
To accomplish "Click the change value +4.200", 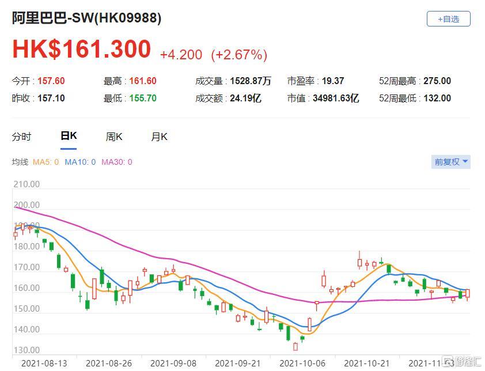I will click(181, 55).
